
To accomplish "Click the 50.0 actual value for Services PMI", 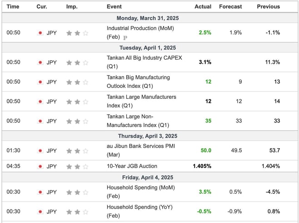I will (206, 150).
